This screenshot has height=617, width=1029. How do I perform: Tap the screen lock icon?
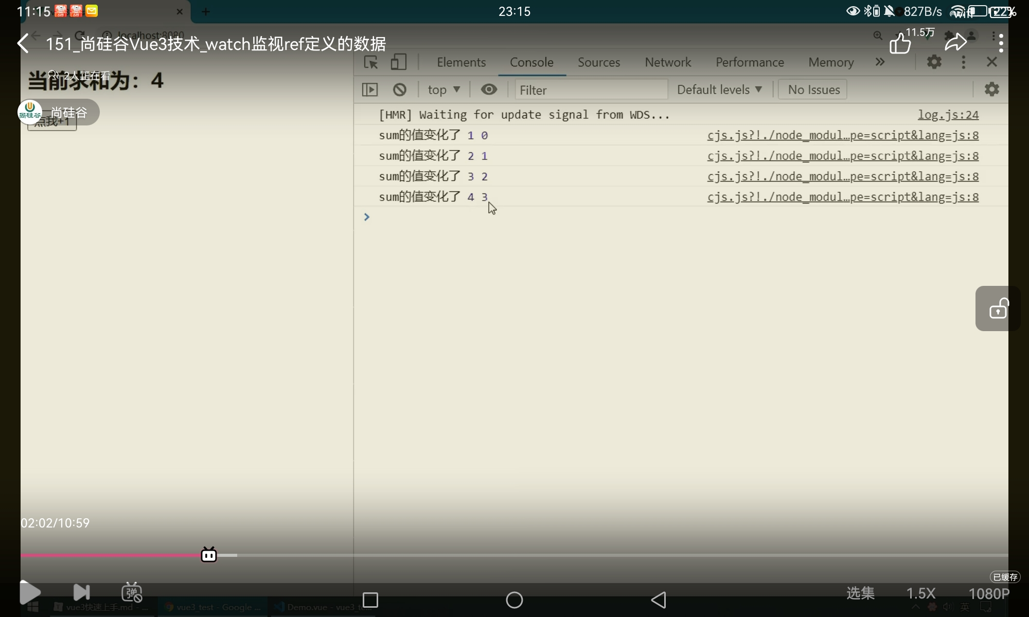[x=998, y=308]
